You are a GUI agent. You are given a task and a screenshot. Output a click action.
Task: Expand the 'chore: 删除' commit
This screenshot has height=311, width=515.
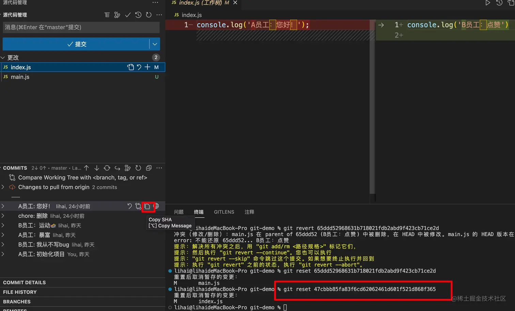click(3, 216)
